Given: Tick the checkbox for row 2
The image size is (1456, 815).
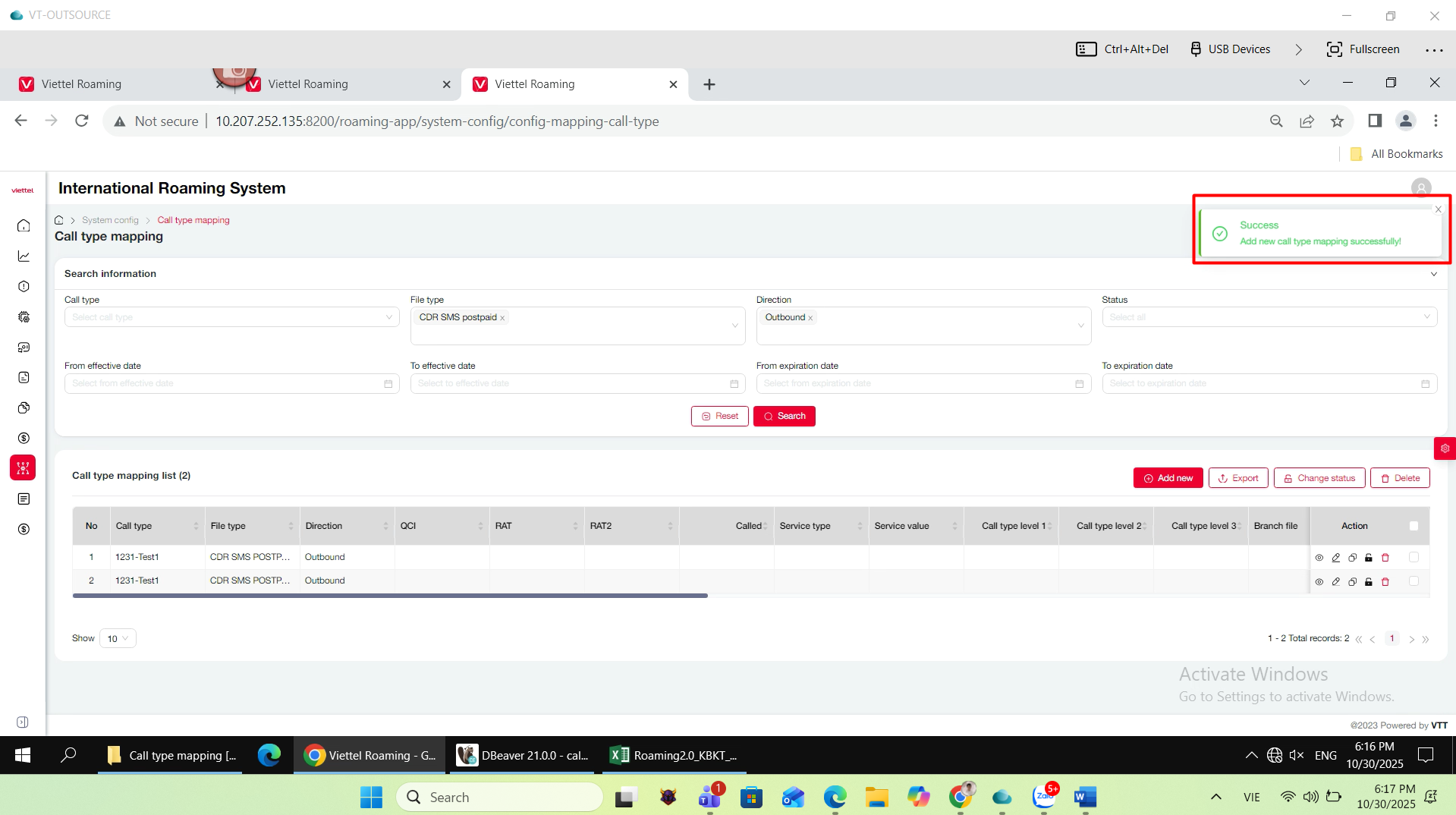Looking at the screenshot, I should pos(1414,581).
